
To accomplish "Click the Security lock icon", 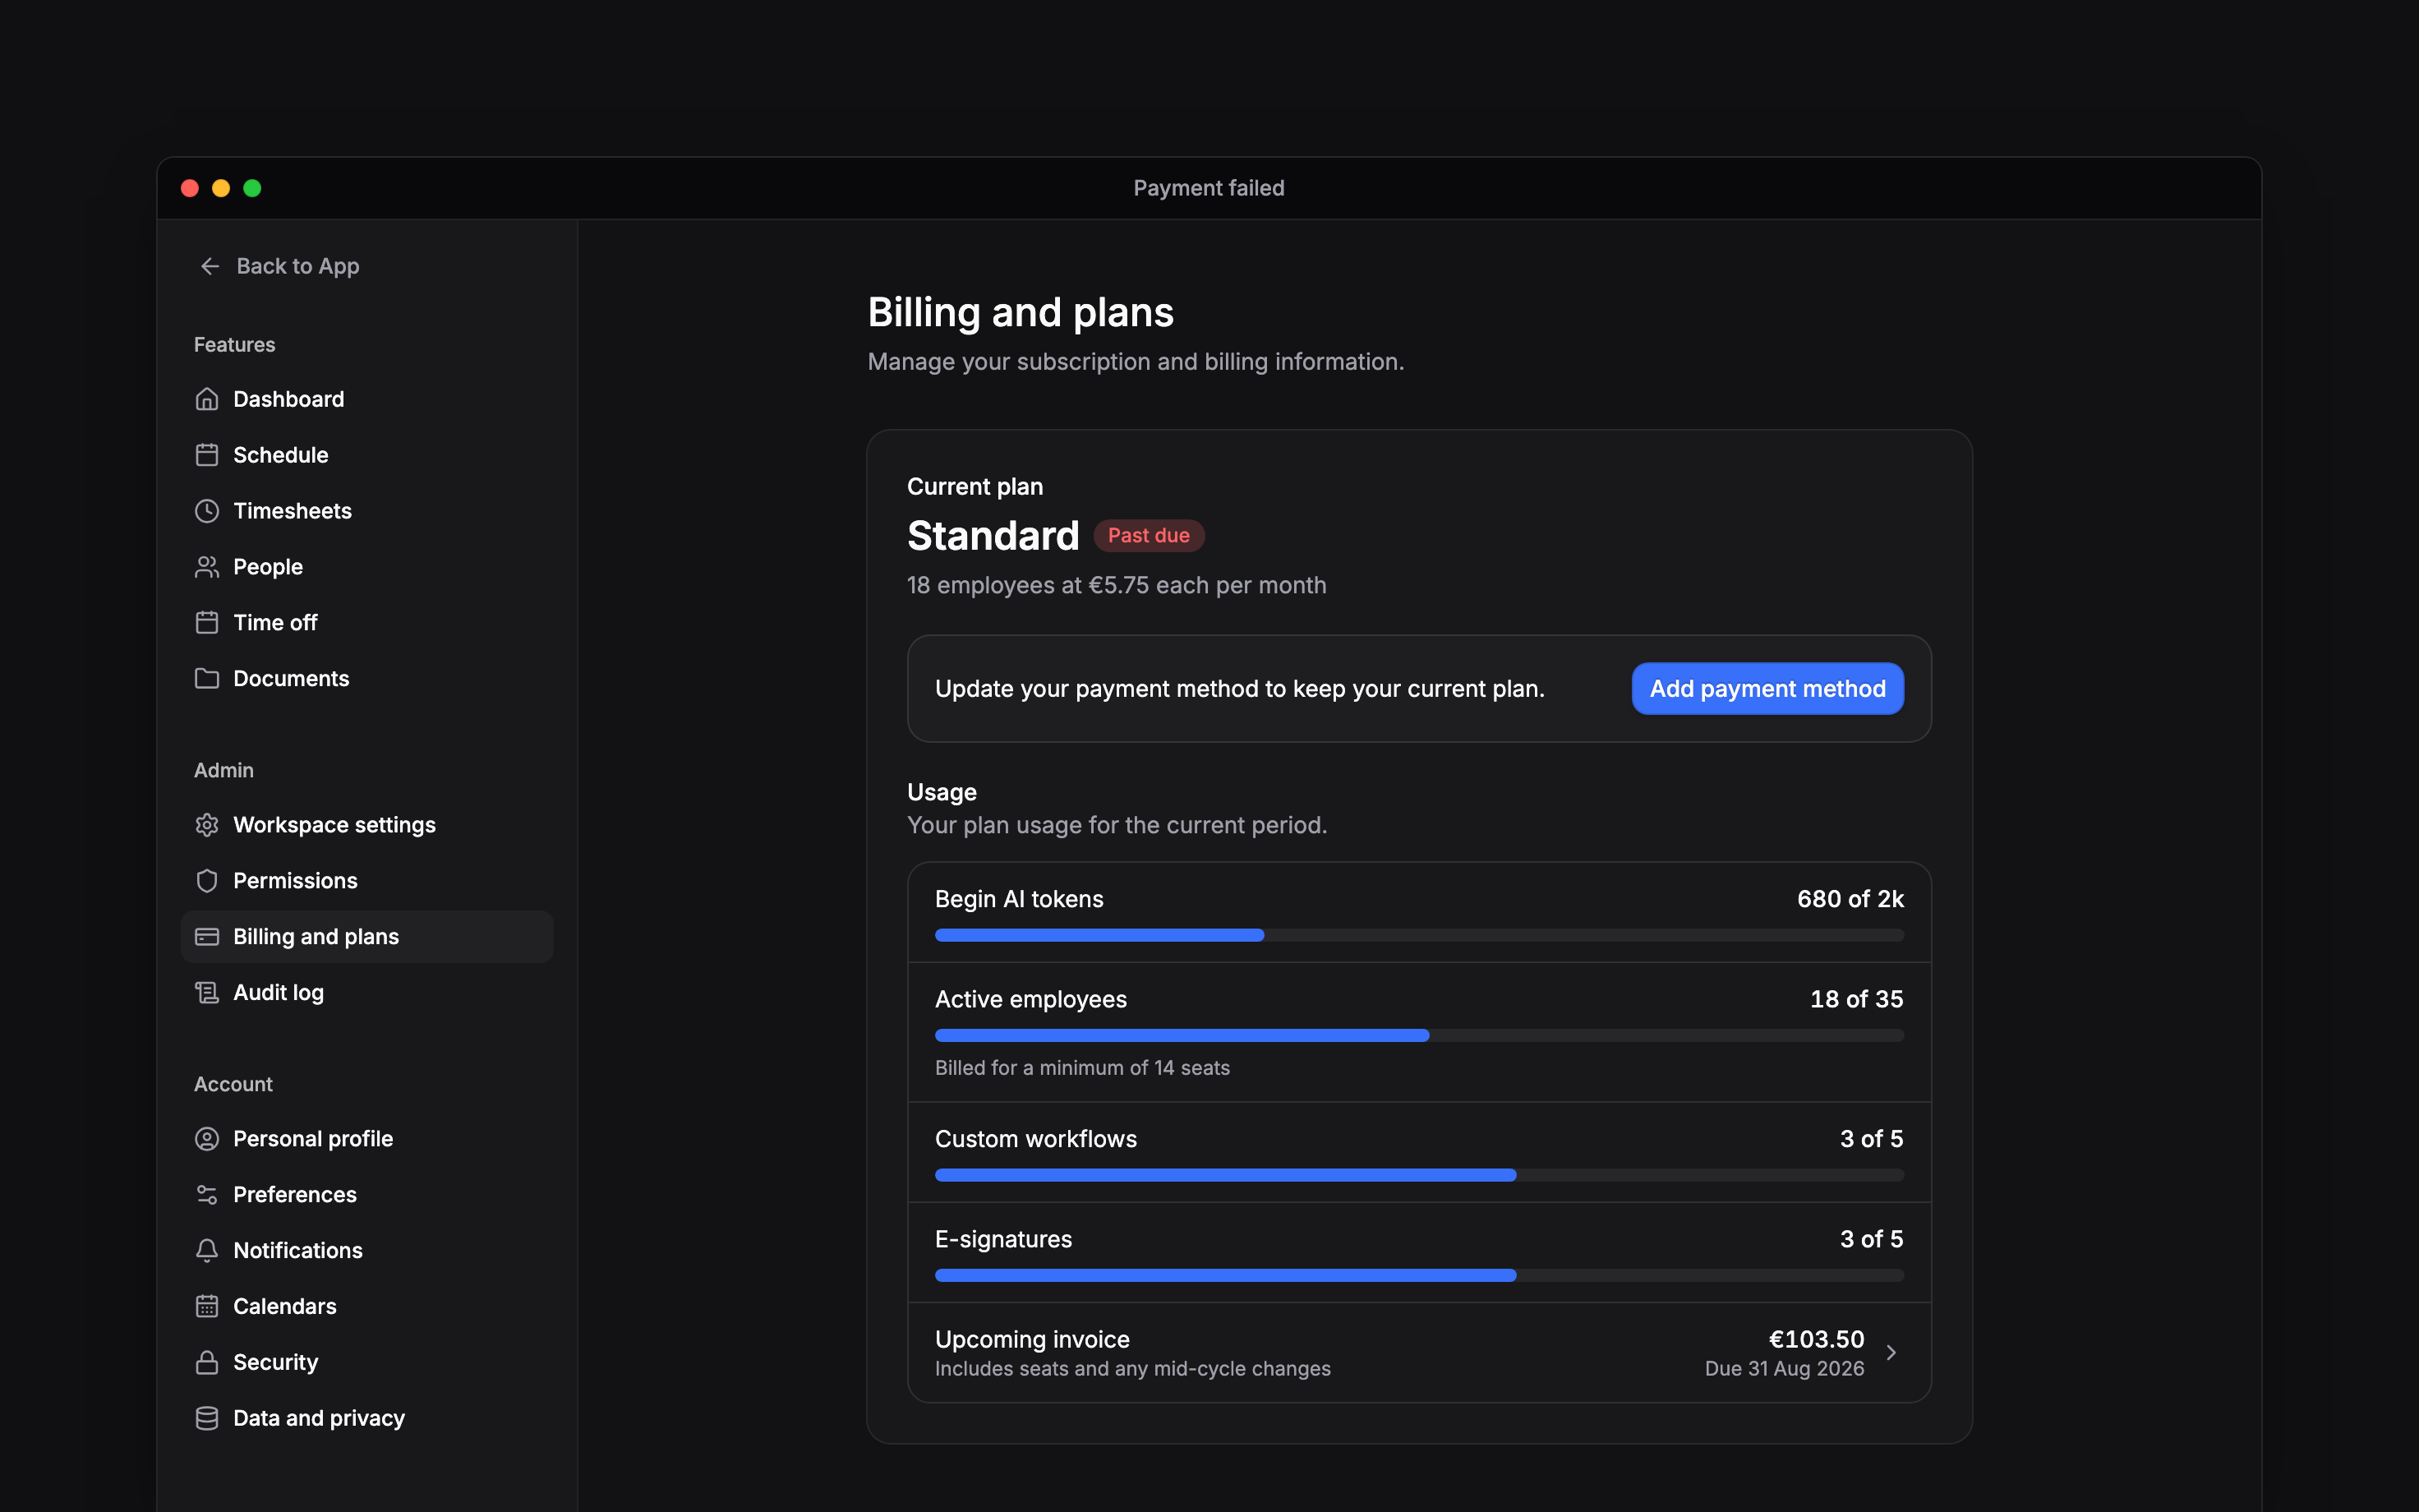I will pos(207,1363).
